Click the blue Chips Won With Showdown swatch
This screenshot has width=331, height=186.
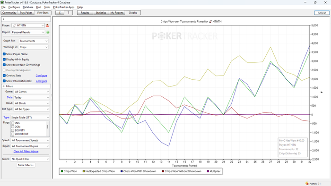122,171
